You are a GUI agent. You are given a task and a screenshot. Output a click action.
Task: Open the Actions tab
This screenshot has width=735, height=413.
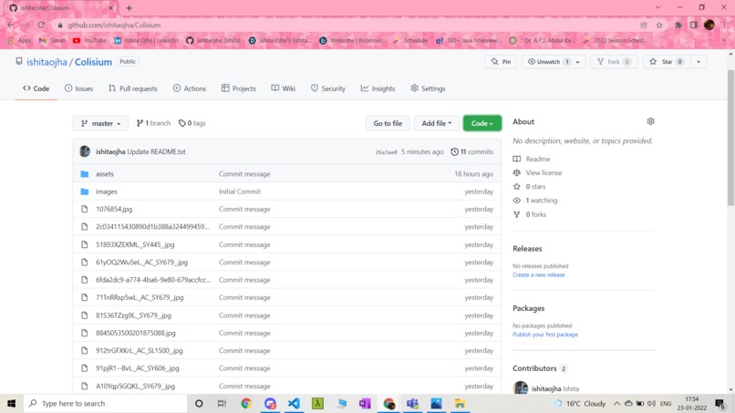[x=190, y=88]
